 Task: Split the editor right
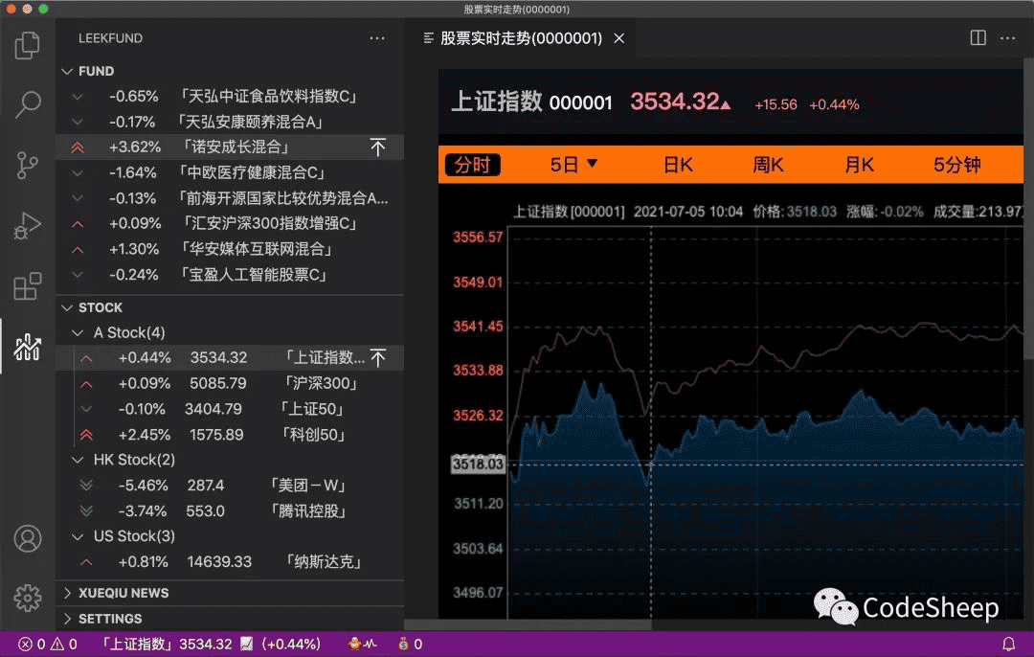(x=978, y=37)
